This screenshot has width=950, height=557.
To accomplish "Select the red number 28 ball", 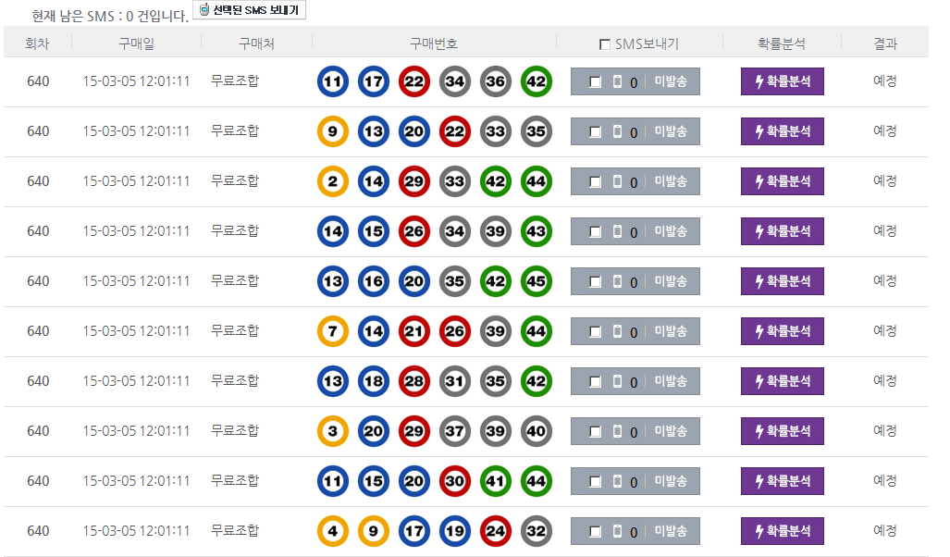I will [414, 381].
